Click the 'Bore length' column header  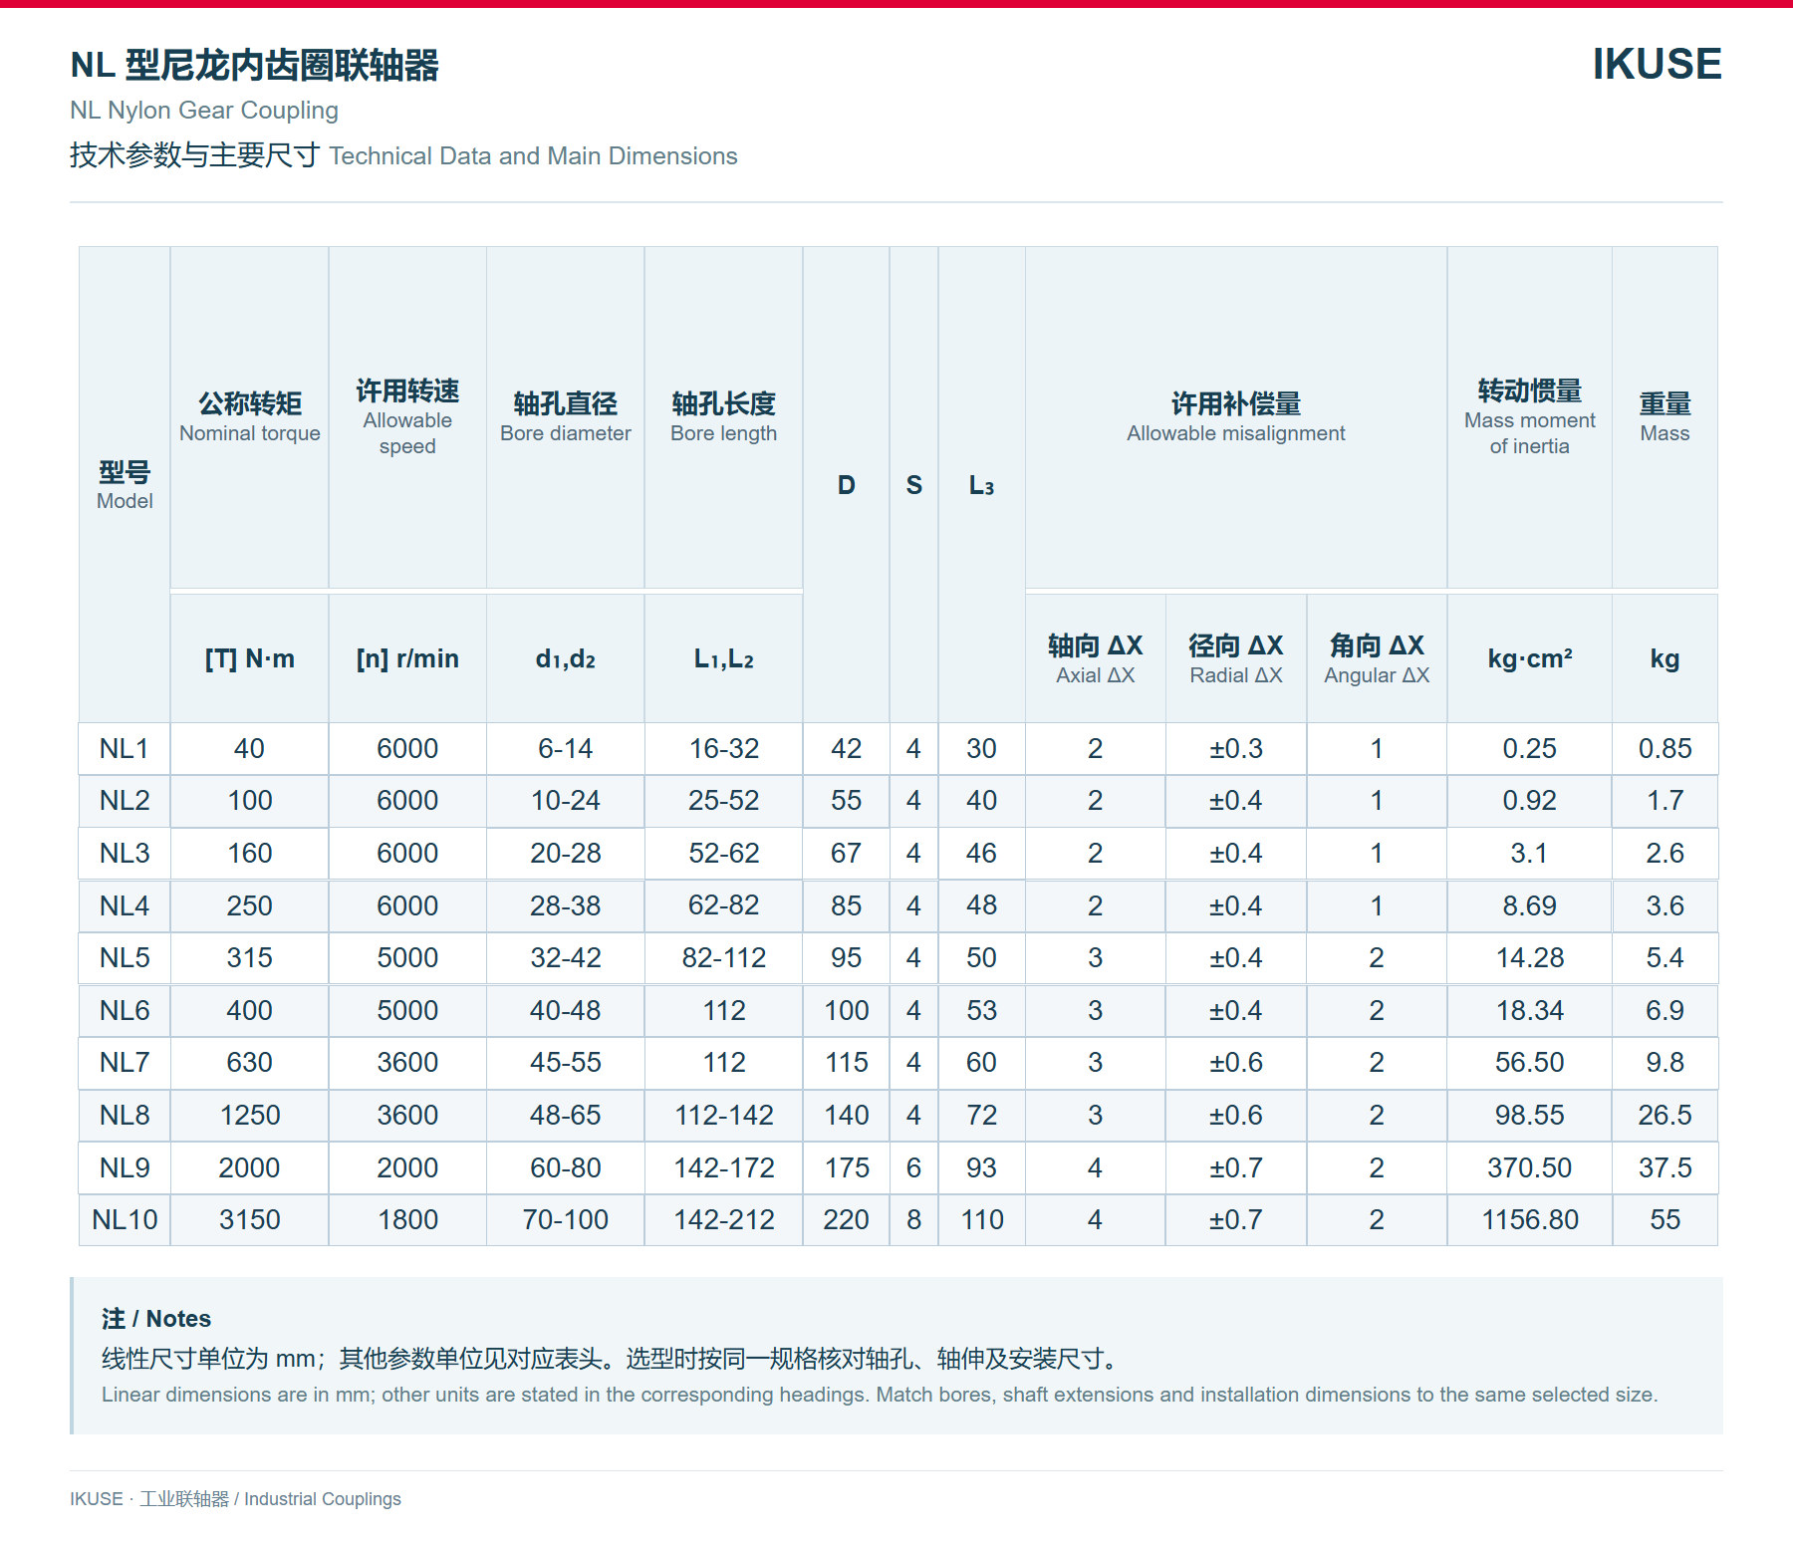(x=724, y=417)
